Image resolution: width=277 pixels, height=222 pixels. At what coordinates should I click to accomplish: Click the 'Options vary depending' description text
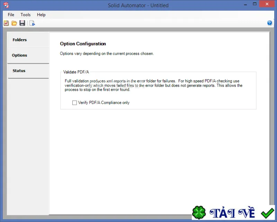pyautogui.click(x=107, y=54)
